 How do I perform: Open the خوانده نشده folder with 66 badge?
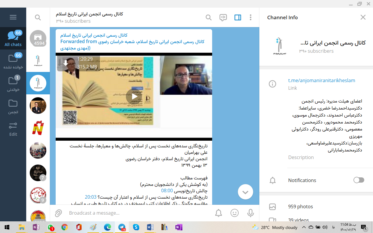pos(13,61)
